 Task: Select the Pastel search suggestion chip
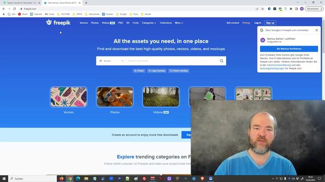(139, 71)
